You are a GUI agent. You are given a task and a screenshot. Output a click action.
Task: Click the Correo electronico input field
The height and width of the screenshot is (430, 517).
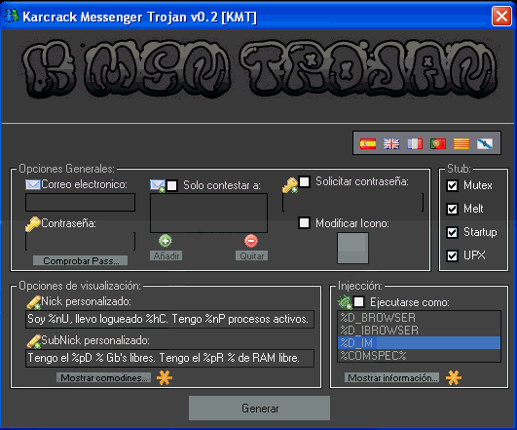point(80,202)
